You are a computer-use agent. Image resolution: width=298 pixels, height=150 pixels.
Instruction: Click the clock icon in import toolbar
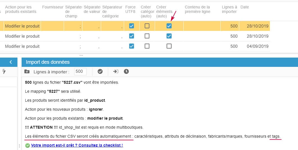click(126, 72)
